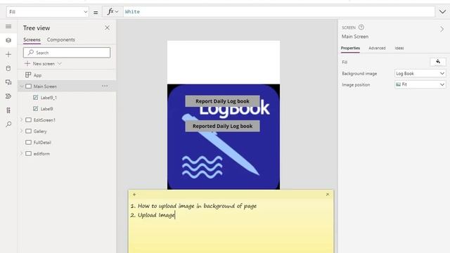Viewport: 450px width, 253px height.
Task: Select the Properties tab
Action: click(350, 48)
